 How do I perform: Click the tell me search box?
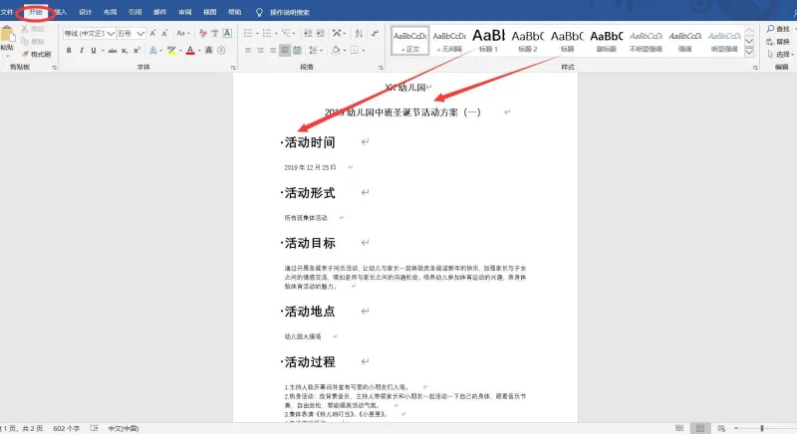tap(289, 12)
